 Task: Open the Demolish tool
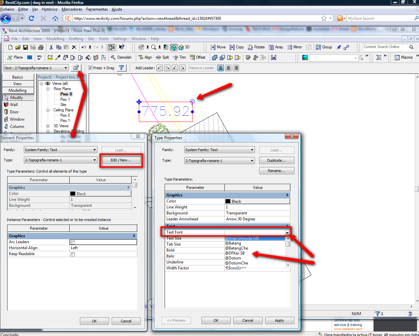pyautogui.click(x=121, y=57)
